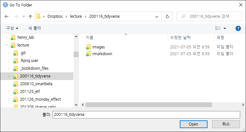The width and height of the screenshot is (246, 132).
Task: Click the search magnifier icon
Action: click(x=183, y=16)
